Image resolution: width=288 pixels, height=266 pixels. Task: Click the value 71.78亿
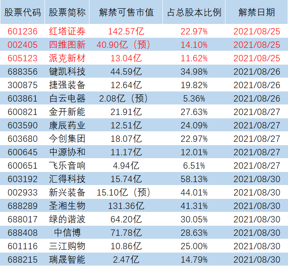point(126,232)
